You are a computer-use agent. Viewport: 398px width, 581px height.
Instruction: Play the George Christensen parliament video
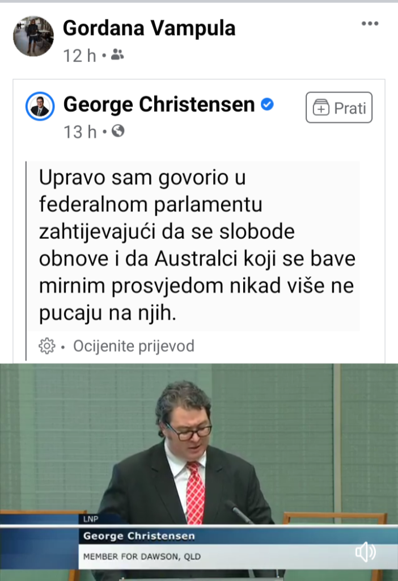pyautogui.click(x=199, y=472)
